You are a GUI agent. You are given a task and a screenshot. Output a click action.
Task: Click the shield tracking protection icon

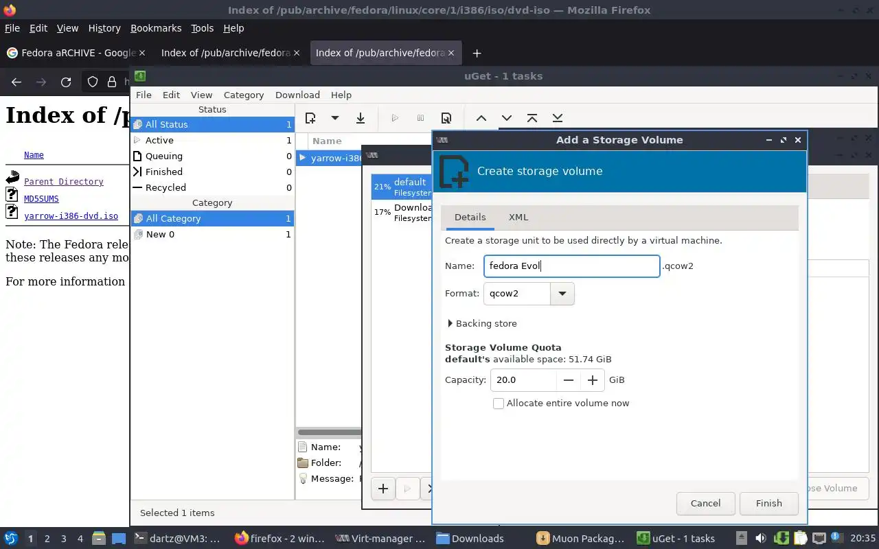93,82
